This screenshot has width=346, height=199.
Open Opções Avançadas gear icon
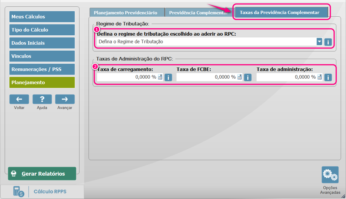tap(330, 175)
